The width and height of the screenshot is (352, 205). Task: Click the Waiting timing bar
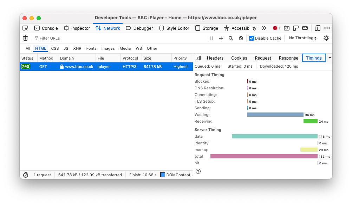click(275, 115)
